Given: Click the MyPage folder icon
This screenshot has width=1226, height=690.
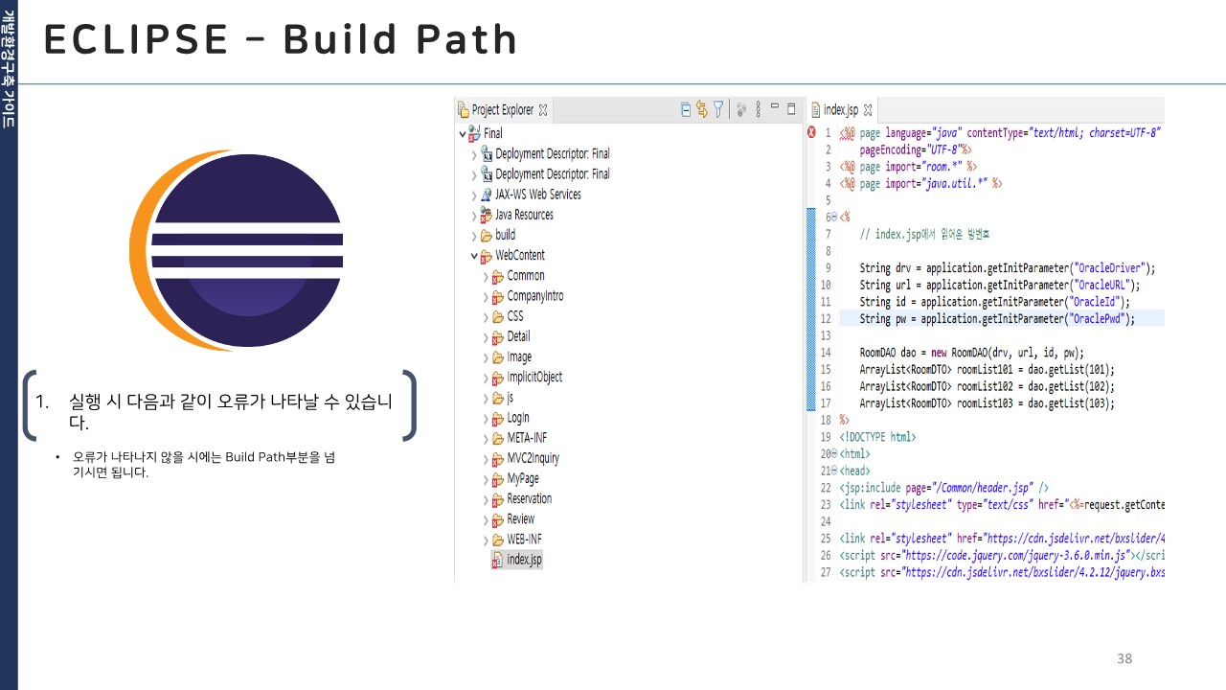Looking at the screenshot, I should point(498,478).
